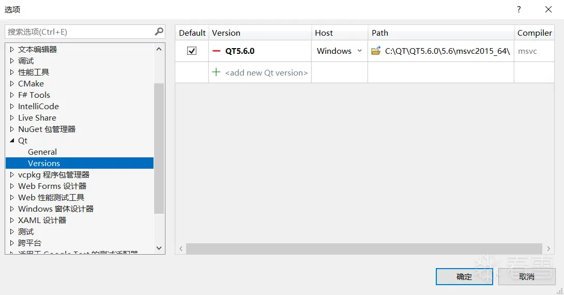Click the help question mark icon
Viewport: 564px width, 295px height.
pyautogui.click(x=519, y=9)
